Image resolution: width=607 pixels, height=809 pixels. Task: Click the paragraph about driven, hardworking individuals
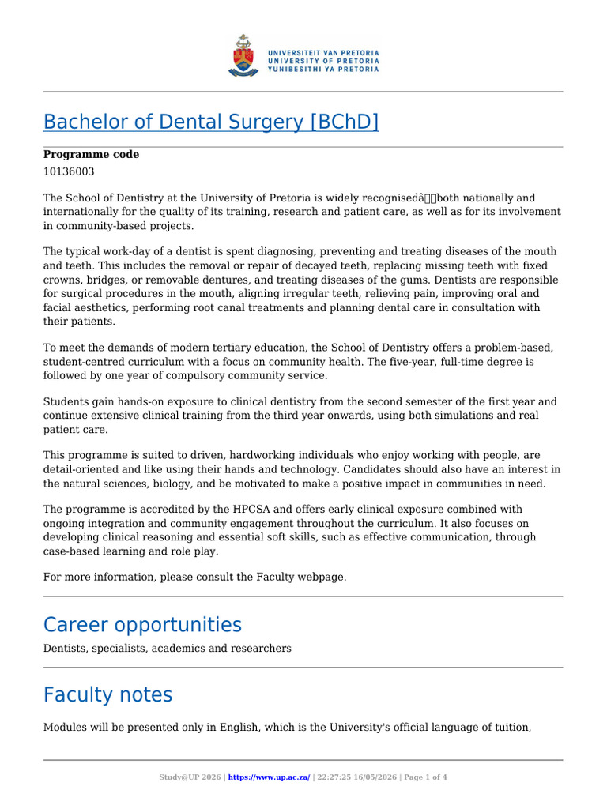pos(302,469)
